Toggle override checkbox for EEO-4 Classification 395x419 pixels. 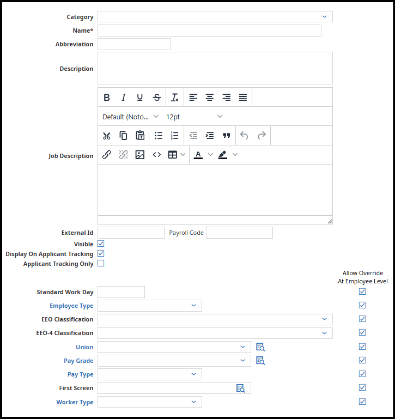[x=362, y=332]
